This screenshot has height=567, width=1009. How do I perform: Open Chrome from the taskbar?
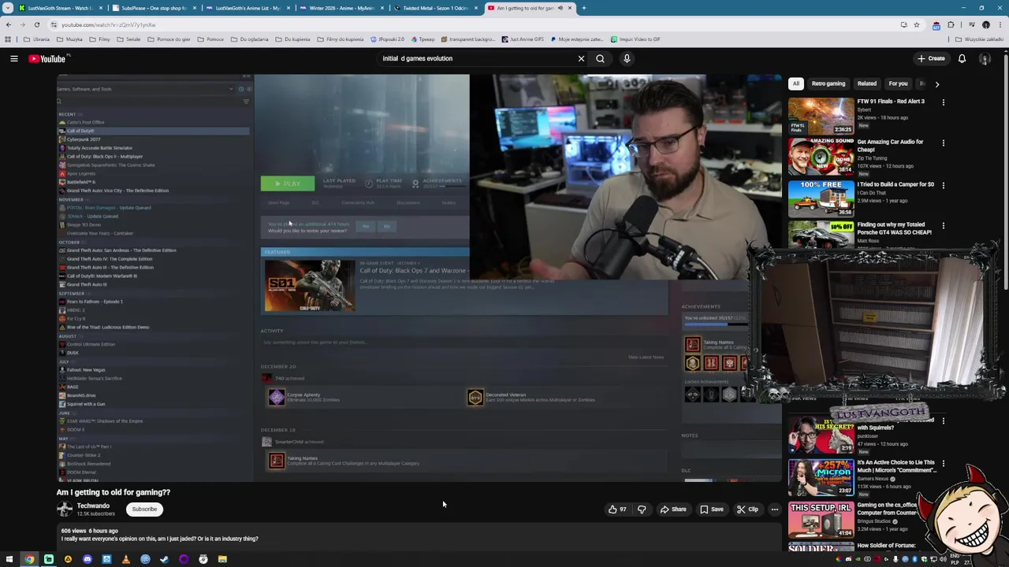(29, 559)
